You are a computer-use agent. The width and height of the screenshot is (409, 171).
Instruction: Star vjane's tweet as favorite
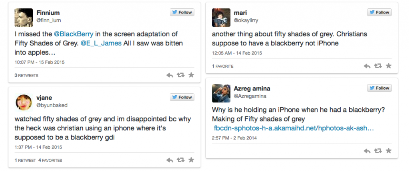click(191, 160)
